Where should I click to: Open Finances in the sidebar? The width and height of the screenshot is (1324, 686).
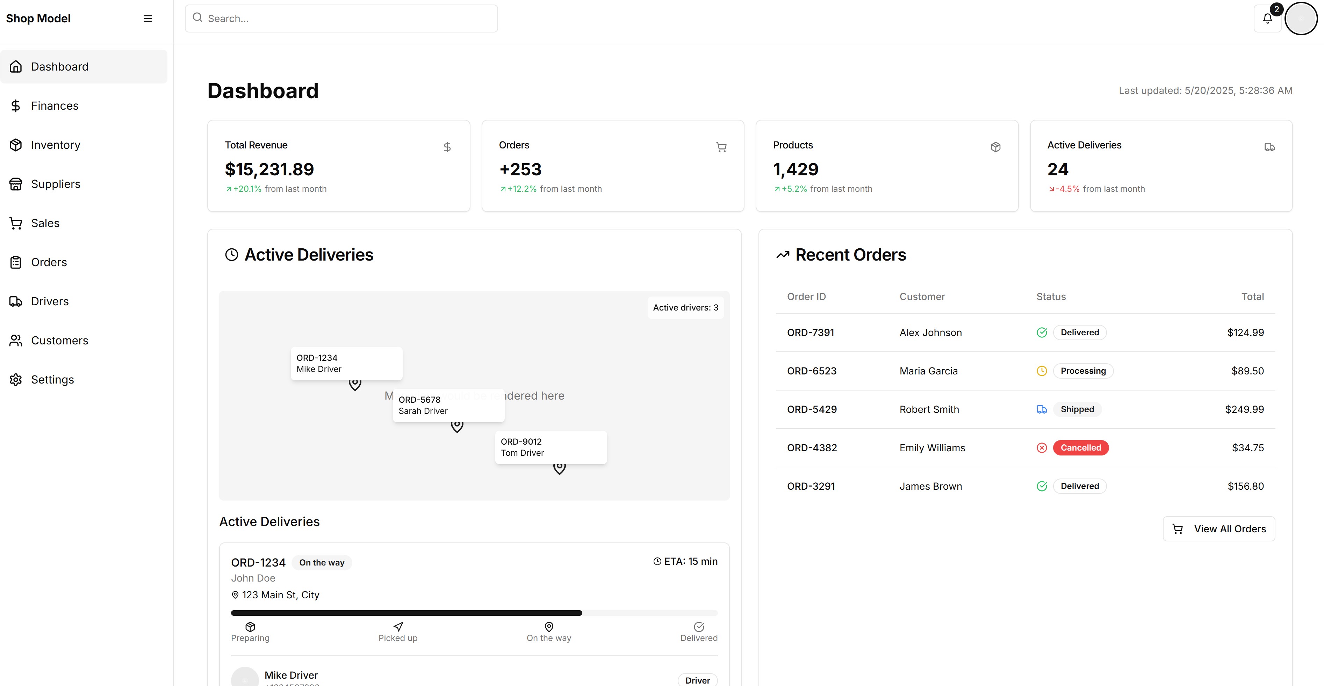click(x=55, y=106)
